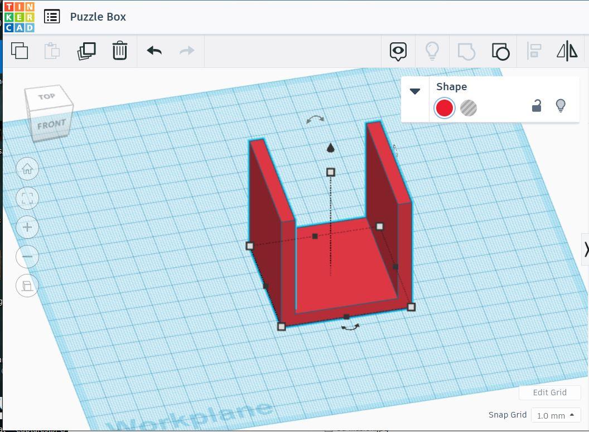Fit all in view button
Screen dimensions: 589x432
(x=27, y=198)
